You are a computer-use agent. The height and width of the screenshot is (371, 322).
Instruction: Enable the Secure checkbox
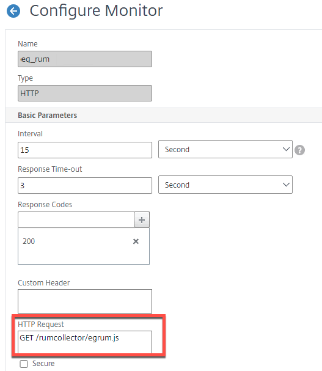(24, 364)
